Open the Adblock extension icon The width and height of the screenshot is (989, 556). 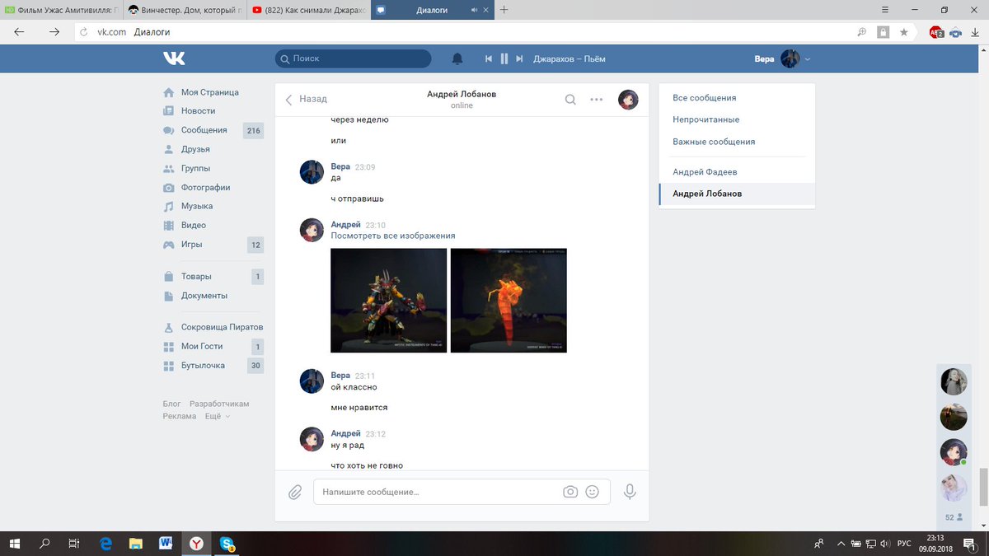pyautogui.click(x=936, y=32)
